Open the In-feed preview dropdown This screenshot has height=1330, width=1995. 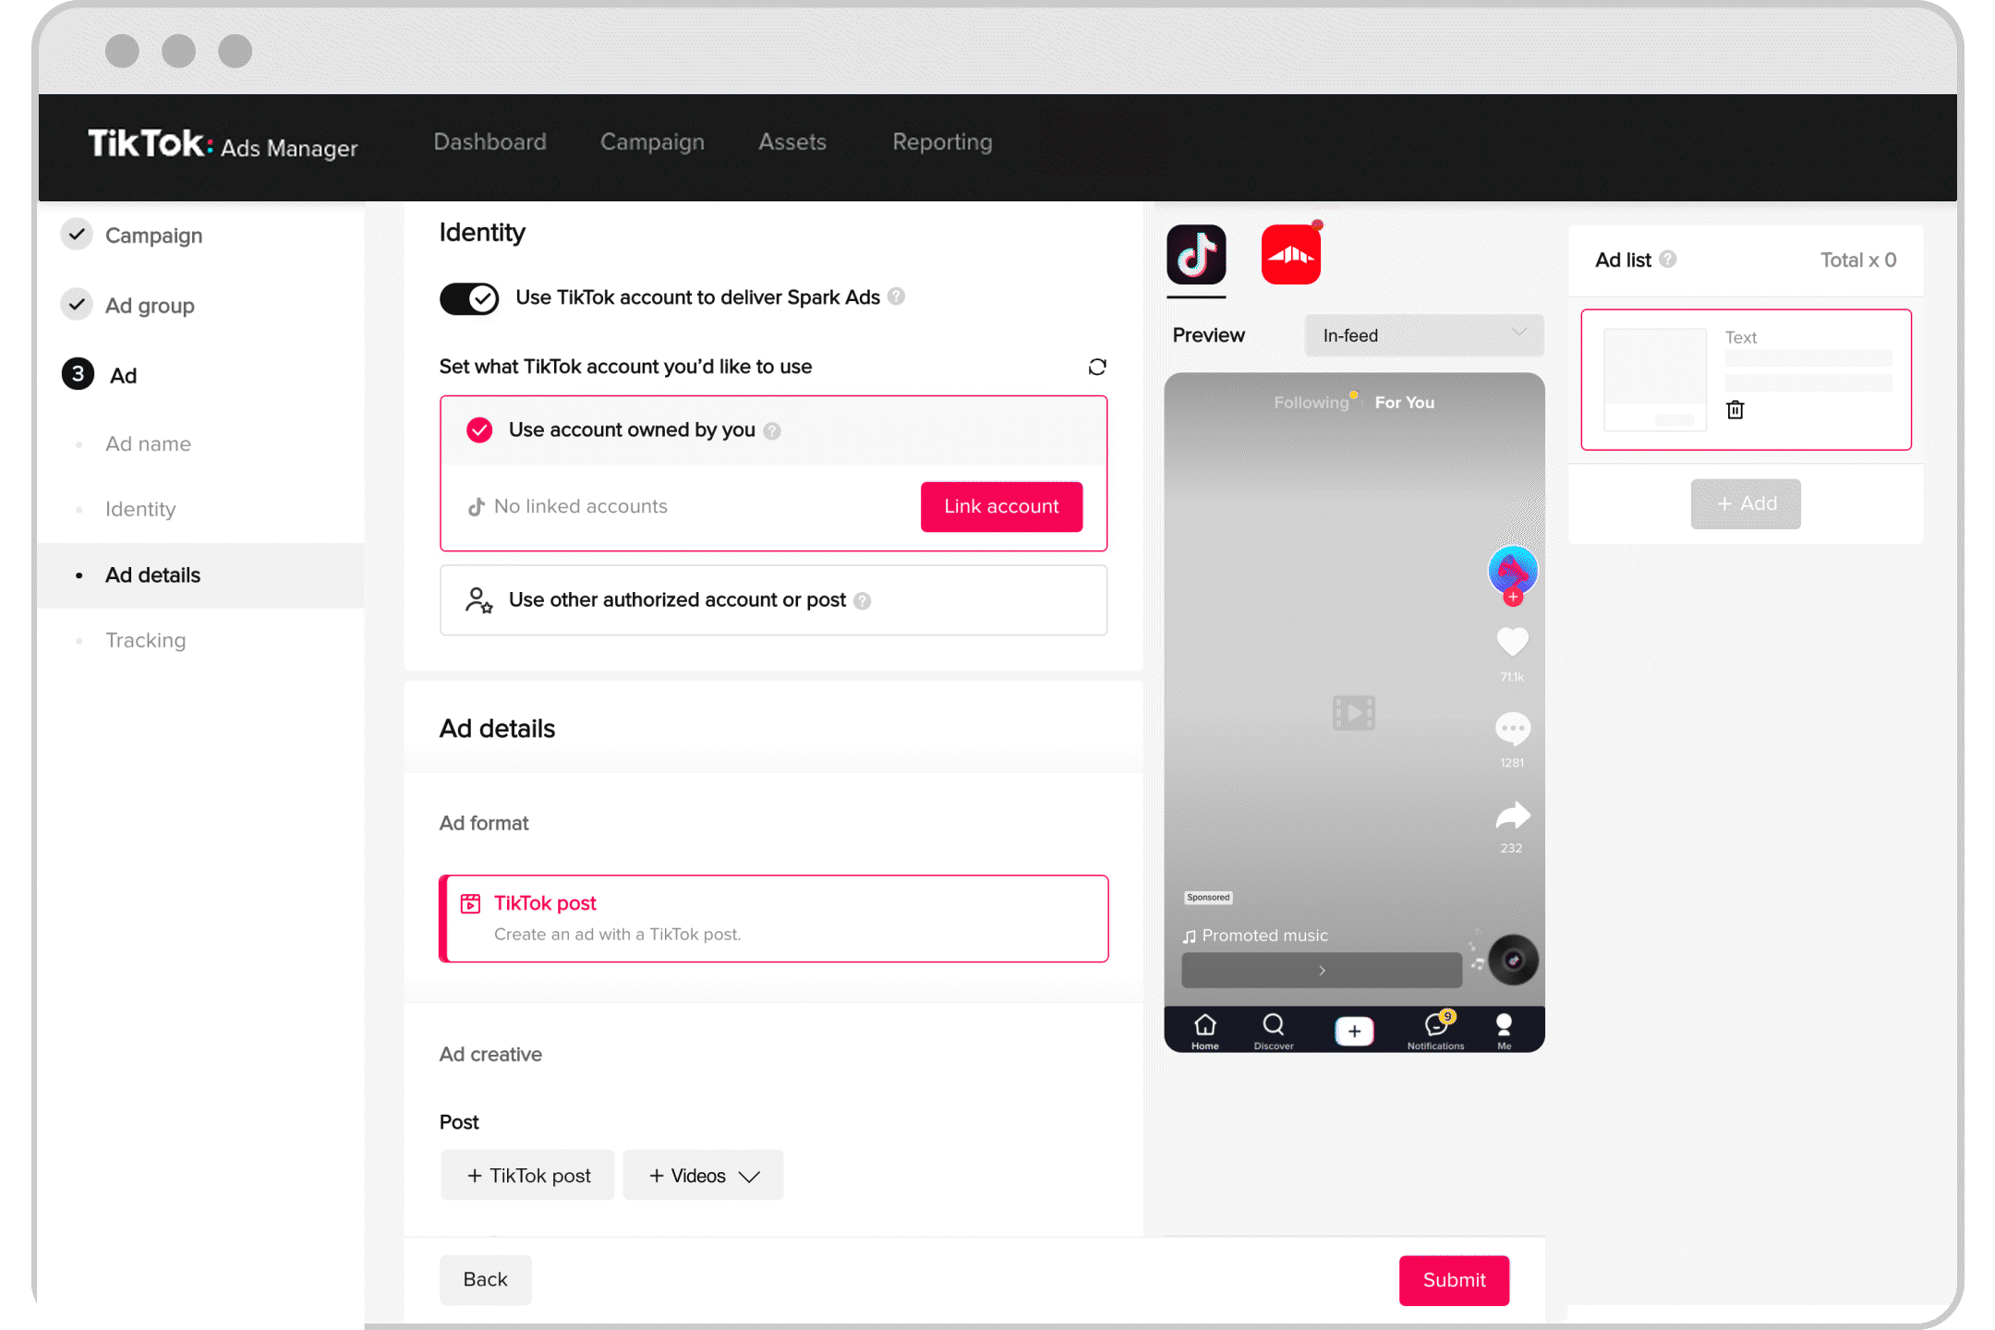[x=1422, y=335]
